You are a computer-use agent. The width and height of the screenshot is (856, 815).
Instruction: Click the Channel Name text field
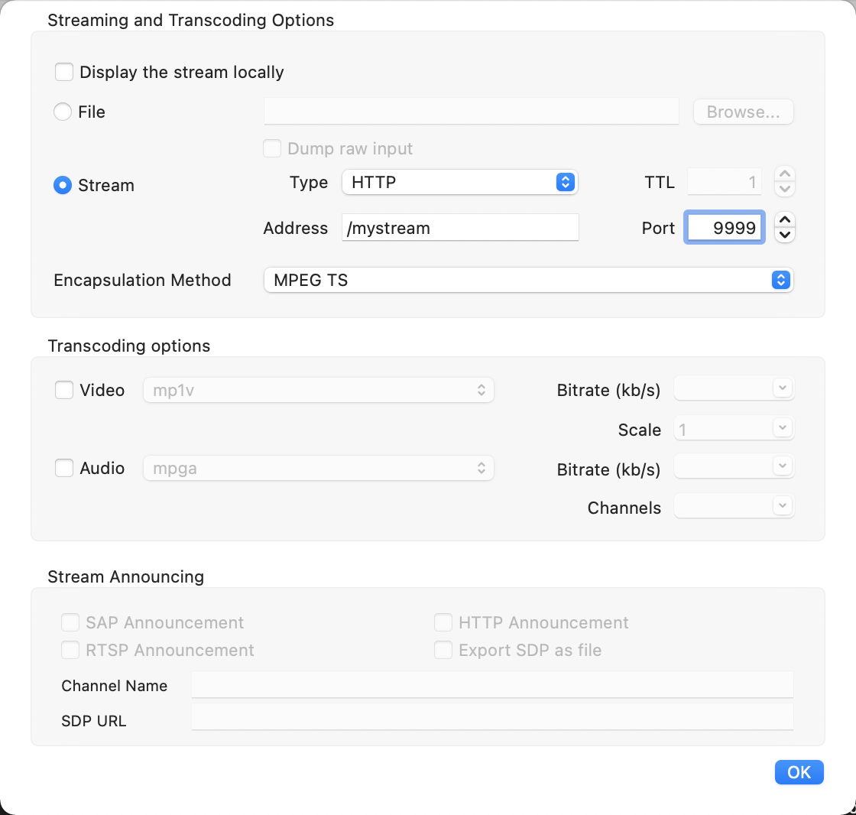click(491, 685)
